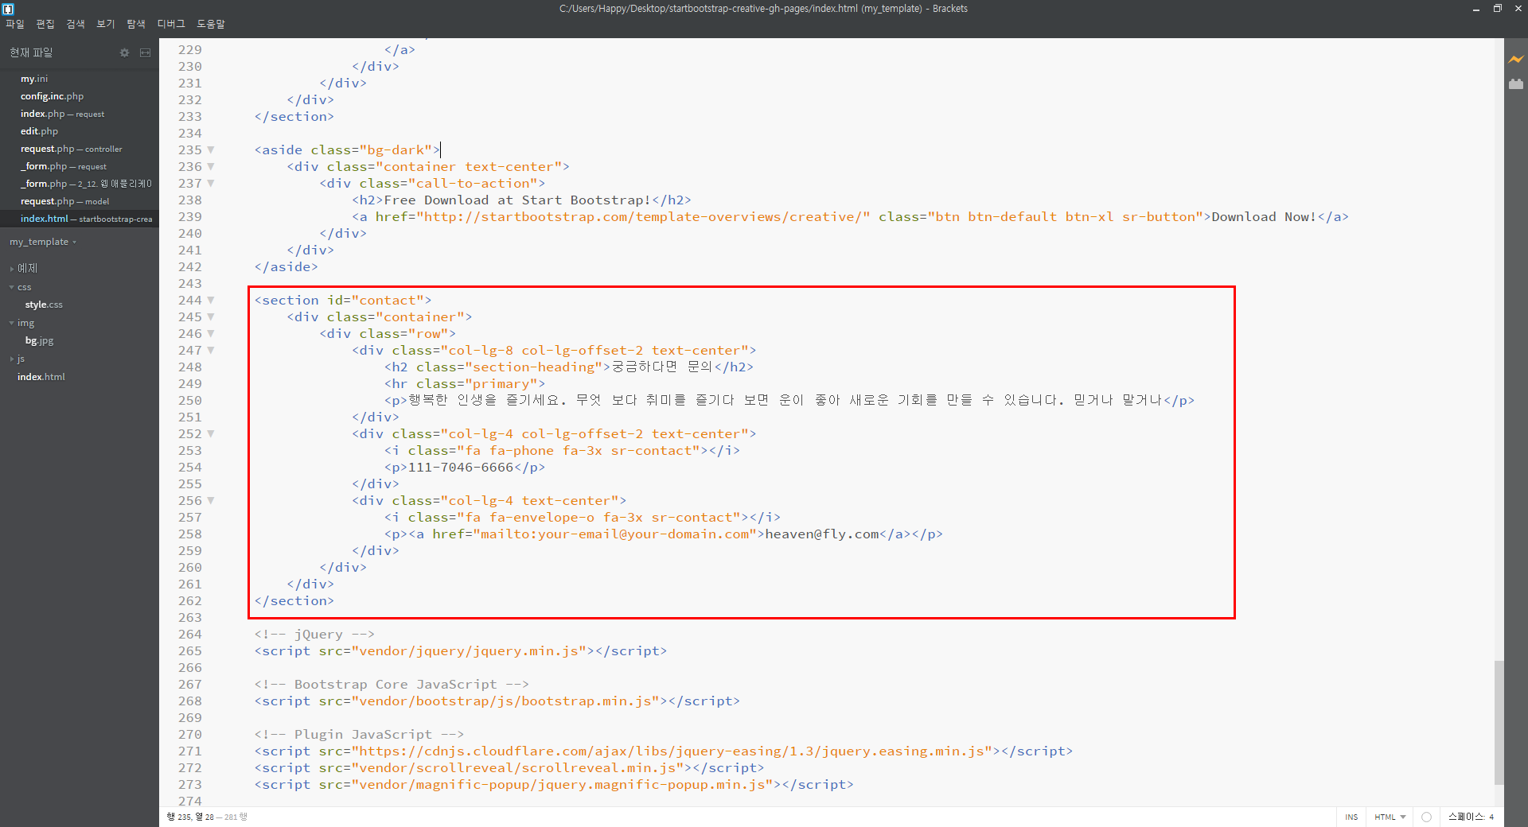Fold col-lg-8 div at line 247
Image resolution: width=1528 pixels, height=827 pixels.
pyautogui.click(x=211, y=350)
